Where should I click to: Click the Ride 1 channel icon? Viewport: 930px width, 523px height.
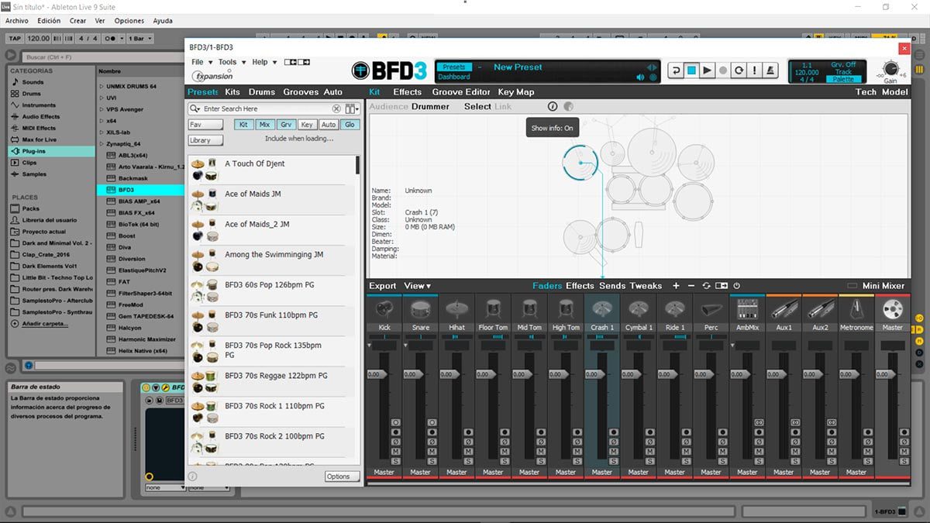(675, 309)
